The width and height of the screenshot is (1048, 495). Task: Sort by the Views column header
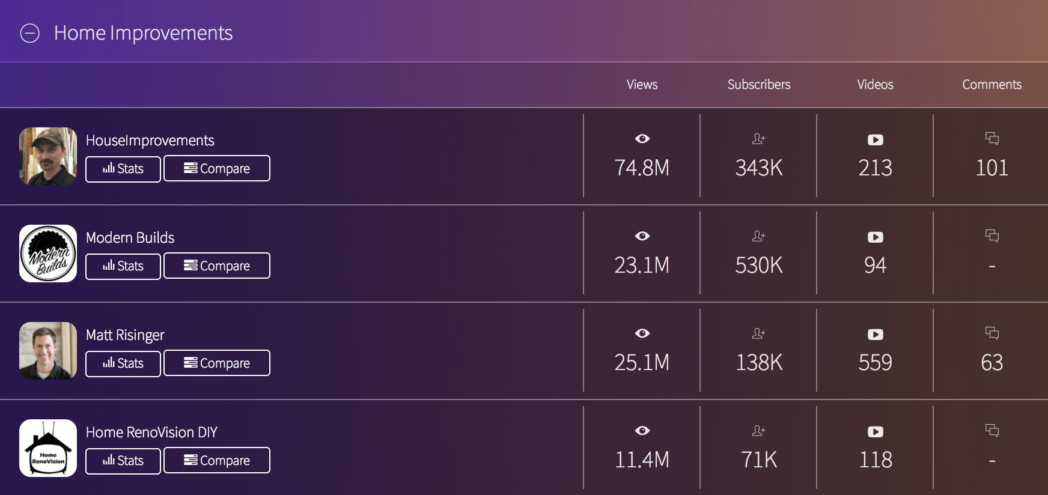[x=642, y=85]
